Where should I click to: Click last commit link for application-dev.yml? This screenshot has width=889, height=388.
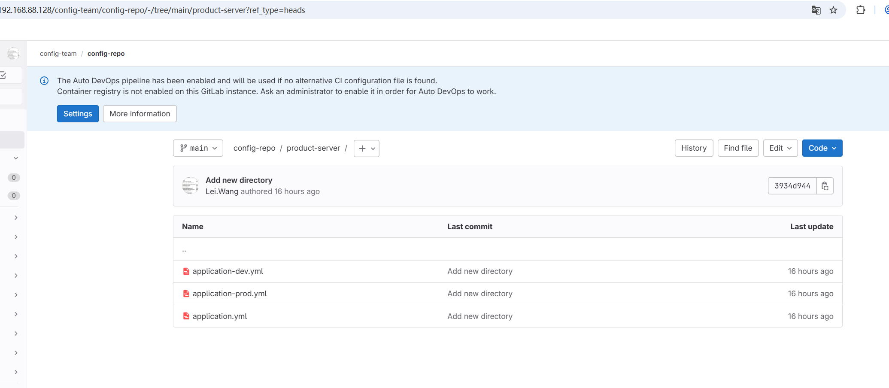coord(480,271)
